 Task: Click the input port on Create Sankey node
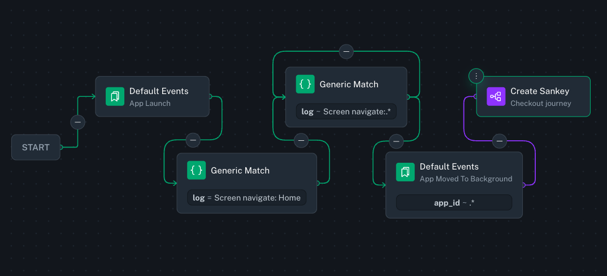pyautogui.click(x=476, y=96)
